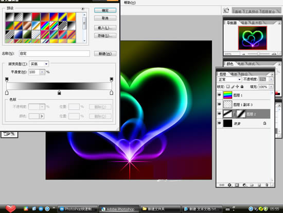Click the 名称 gradient name field
Screen dimensions: 283x213
(55, 54)
